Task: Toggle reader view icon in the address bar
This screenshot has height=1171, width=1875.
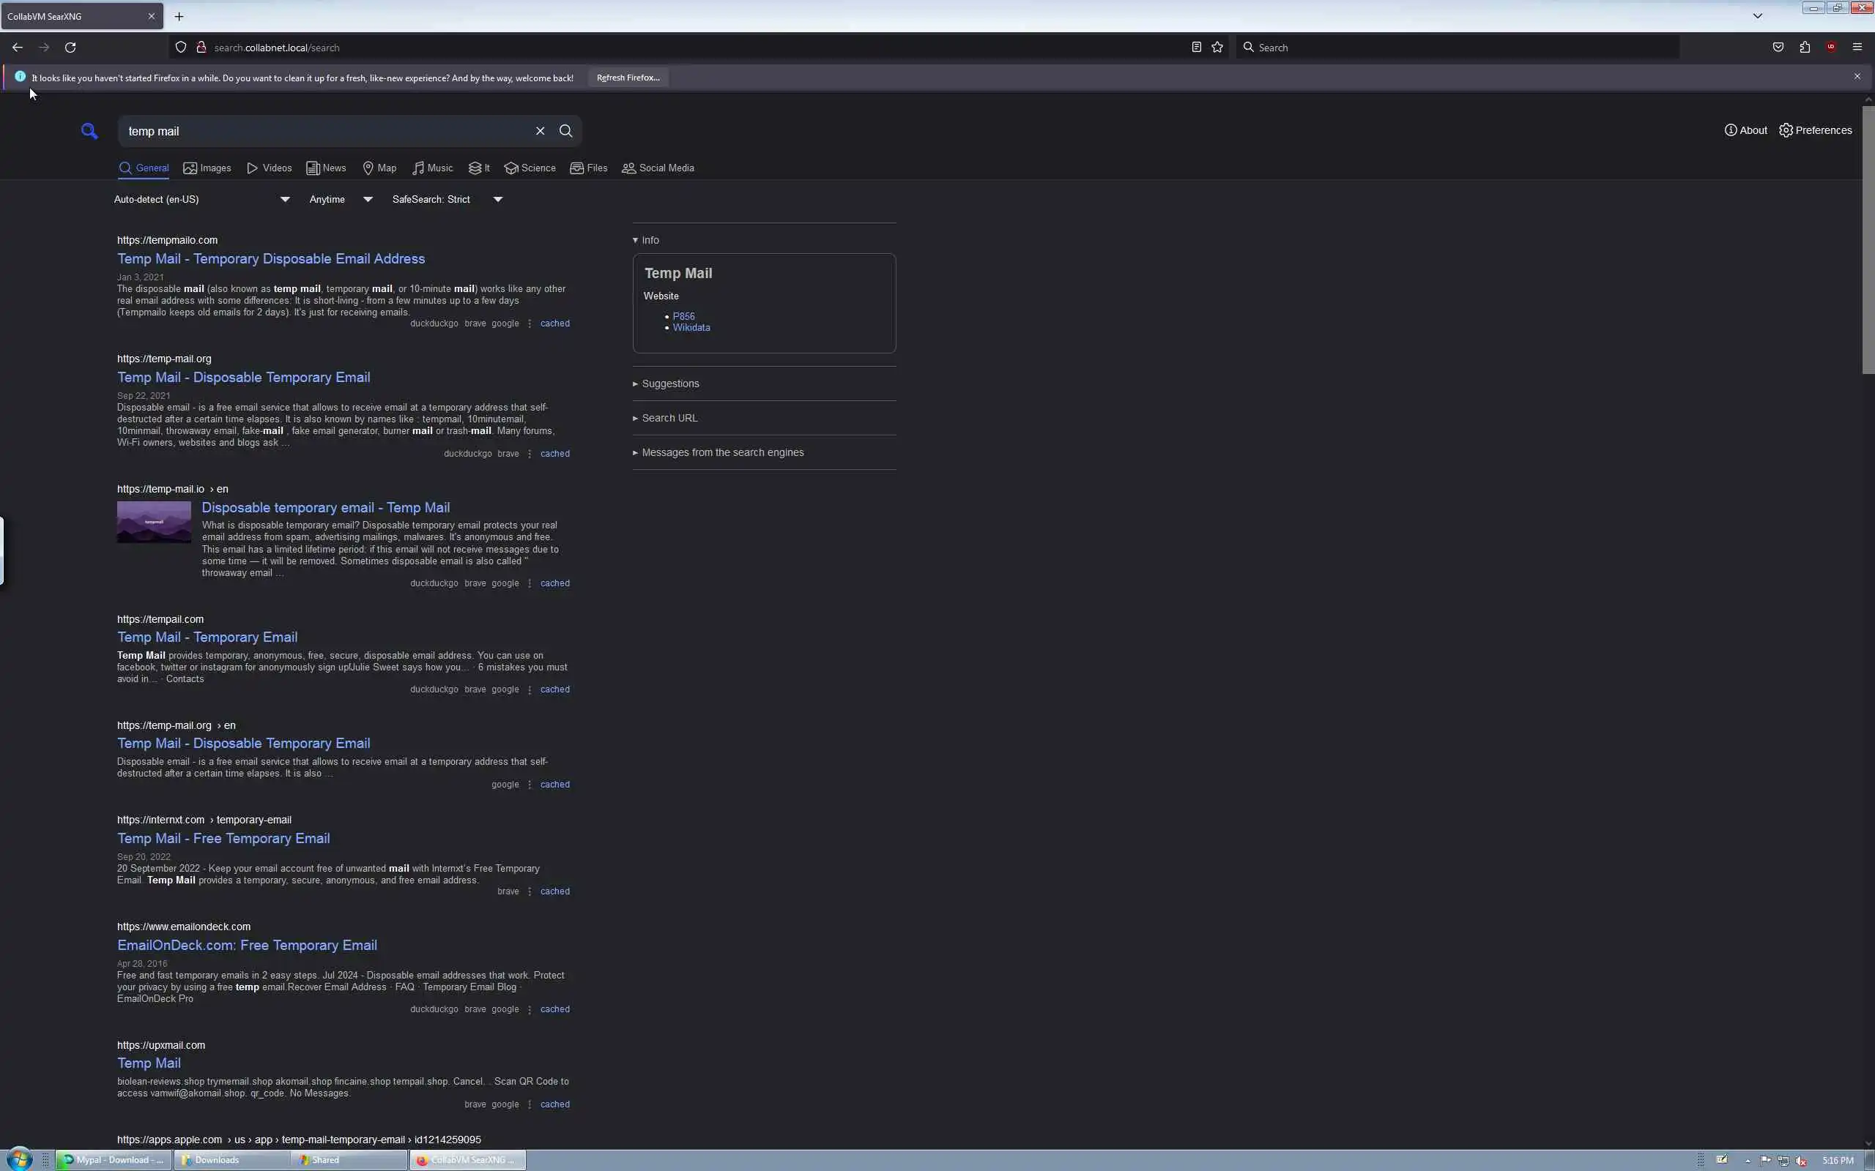Action: (1196, 48)
